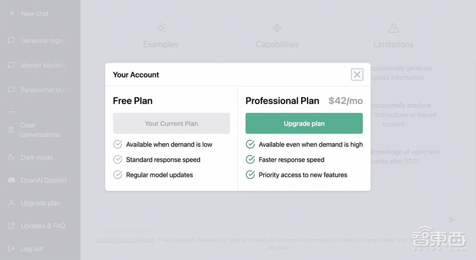476x260 pixels.
Task: Click checkmark next to Faster response speed
Action: pyautogui.click(x=250, y=160)
